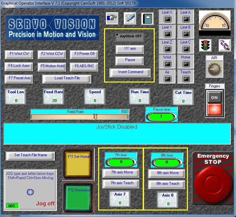Viewport: 236px width, 217px height.
Task: Click the 8th Axis green value field
Action: click(167, 162)
